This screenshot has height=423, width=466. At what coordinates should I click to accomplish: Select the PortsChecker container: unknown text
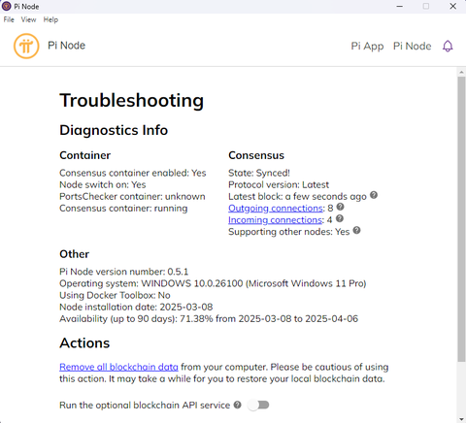[x=132, y=197]
